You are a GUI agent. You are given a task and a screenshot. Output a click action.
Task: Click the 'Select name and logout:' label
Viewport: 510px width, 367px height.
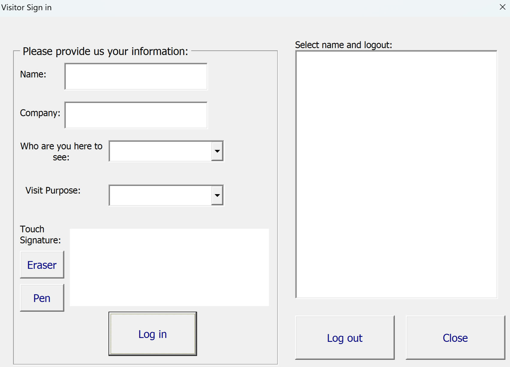pyautogui.click(x=343, y=45)
